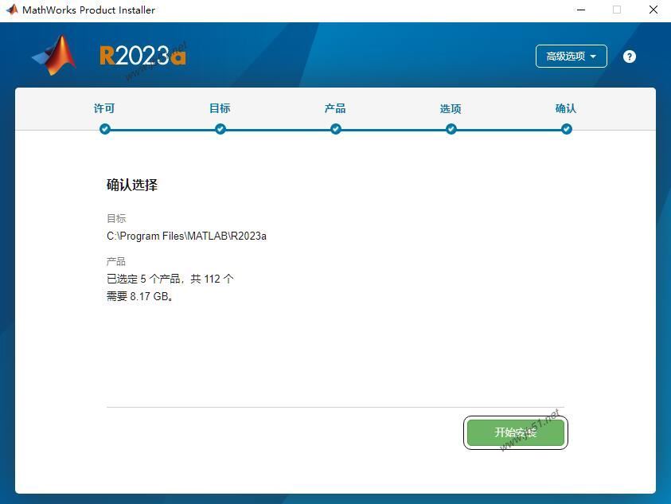The width and height of the screenshot is (671, 504).
Task: Go to the 产品 step tab
Action: [335, 108]
